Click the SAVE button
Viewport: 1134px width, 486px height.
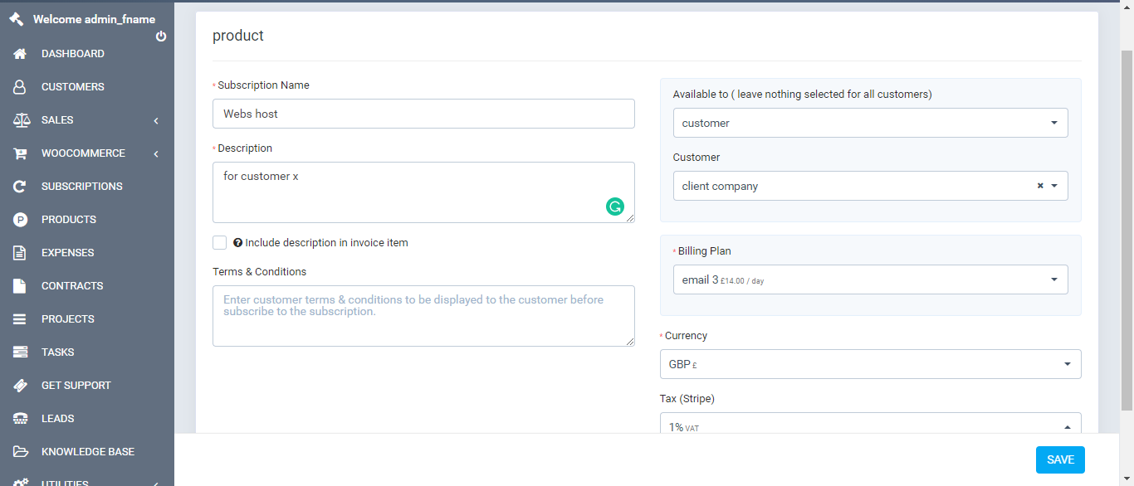[1060, 459]
